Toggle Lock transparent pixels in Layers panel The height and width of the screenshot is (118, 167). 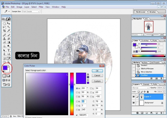tap(138, 92)
